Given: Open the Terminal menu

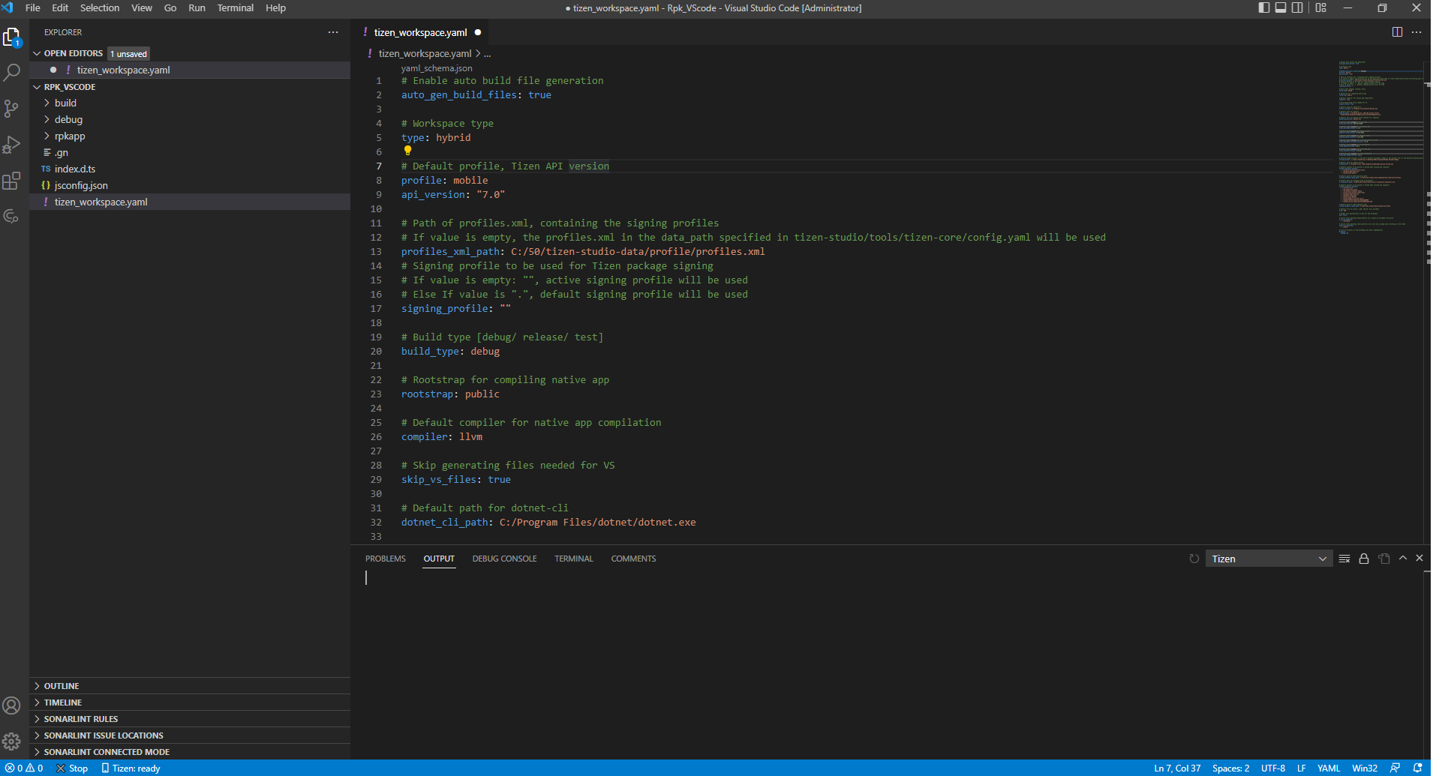Looking at the screenshot, I should [x=235, y=8].
